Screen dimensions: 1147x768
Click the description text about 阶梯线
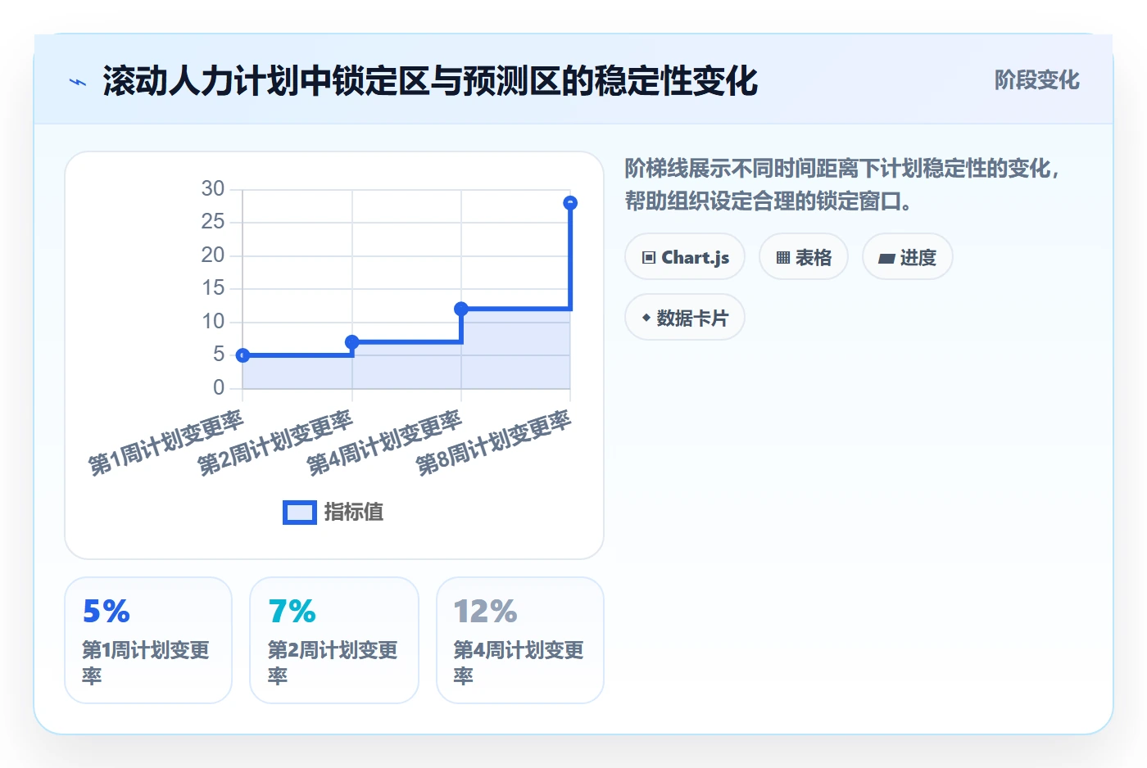tap(843, 185)
